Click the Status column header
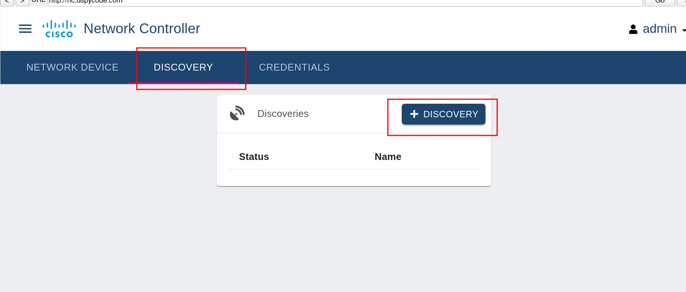Image resolution: width=686 pixels, height=292 pixels. [254, 157]
